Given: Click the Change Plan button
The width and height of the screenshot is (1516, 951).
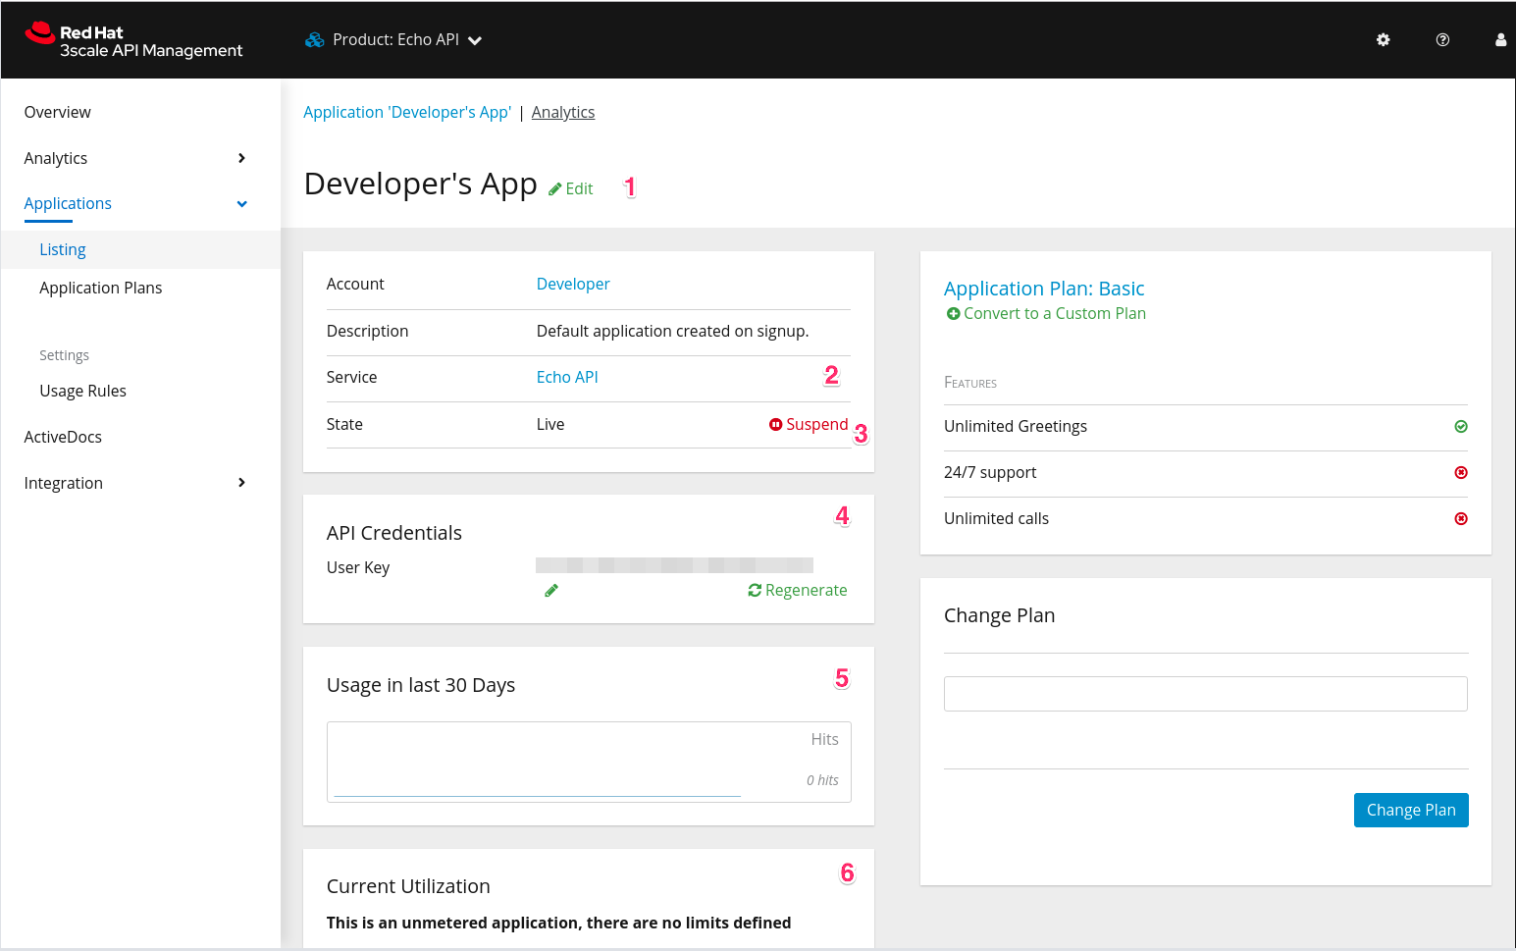Looking at the screenshot, I should pyautogui.click(x=1411, y=810).
